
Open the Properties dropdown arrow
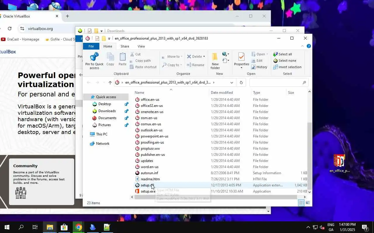click(x=241, y=68)
